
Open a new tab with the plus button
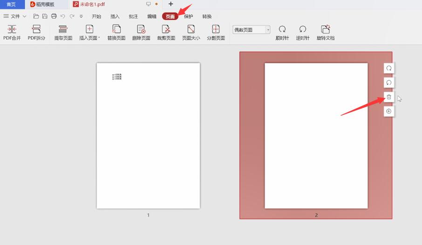click(170, 4)
